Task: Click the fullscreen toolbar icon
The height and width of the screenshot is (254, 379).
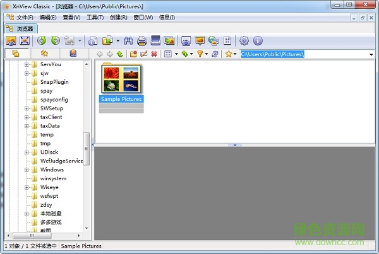Action: point(25,40)
